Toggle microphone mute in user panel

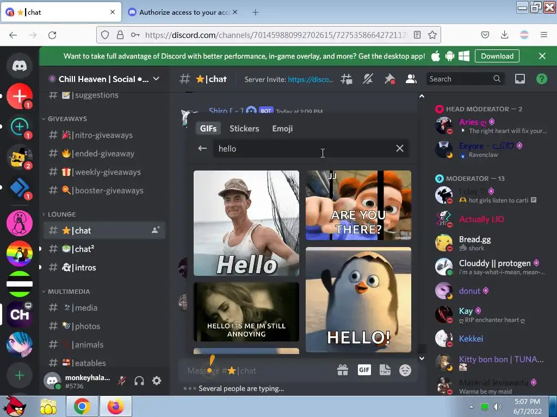[x=122, y=381]
